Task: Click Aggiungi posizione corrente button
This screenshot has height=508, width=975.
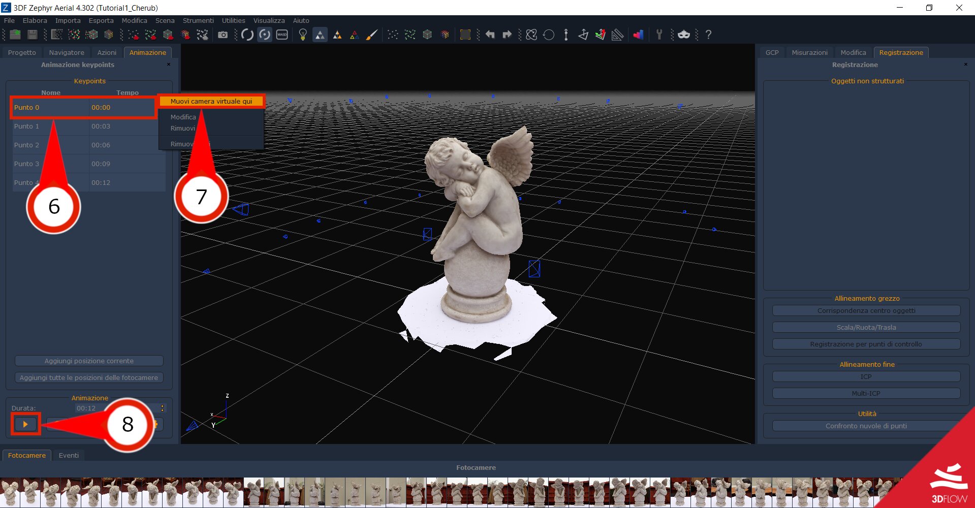Action: (x=89, y=361)
